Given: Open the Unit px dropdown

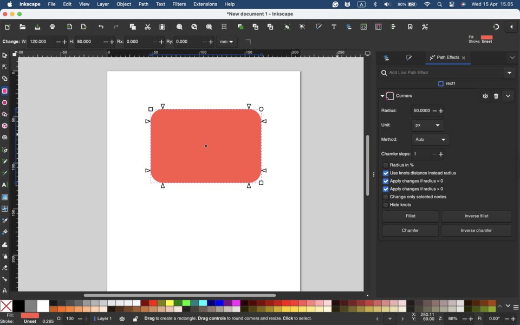Looking at the screenshot, I should [427, 125].
